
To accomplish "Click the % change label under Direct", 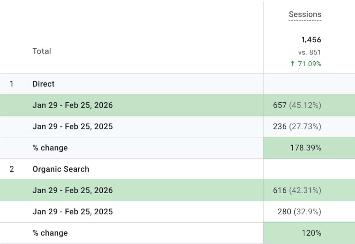I will (x=50, y=148).
